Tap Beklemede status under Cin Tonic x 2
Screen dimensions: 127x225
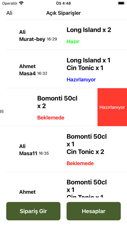click(x=80, y=163)
